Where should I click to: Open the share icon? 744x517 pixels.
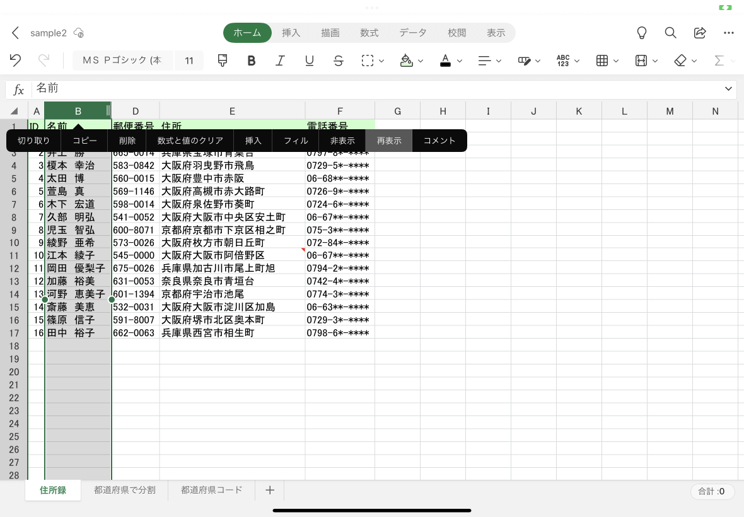(700, 33)
